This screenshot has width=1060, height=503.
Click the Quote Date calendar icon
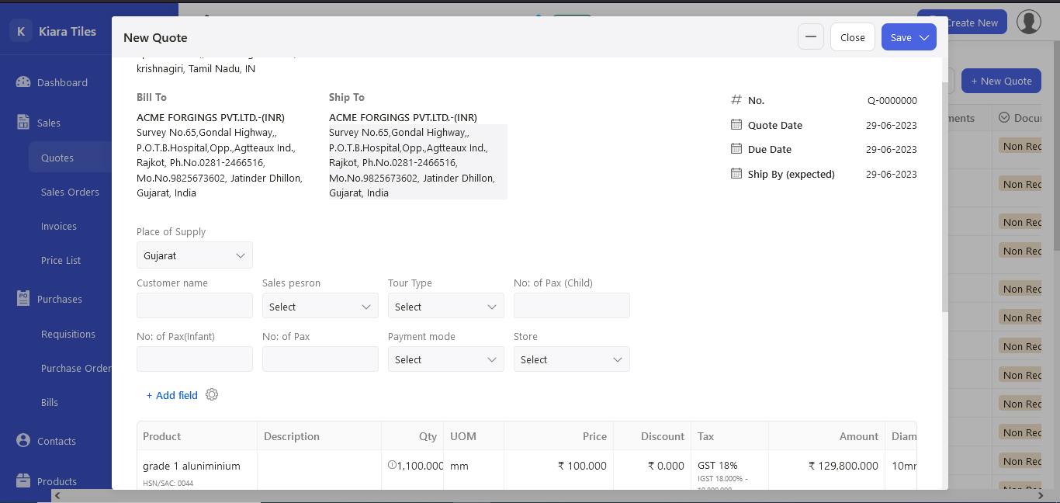pos(736,124)
